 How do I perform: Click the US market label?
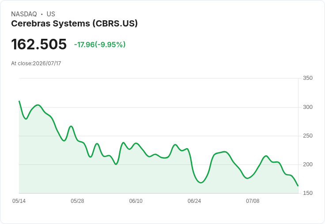[x=51, y=14]
